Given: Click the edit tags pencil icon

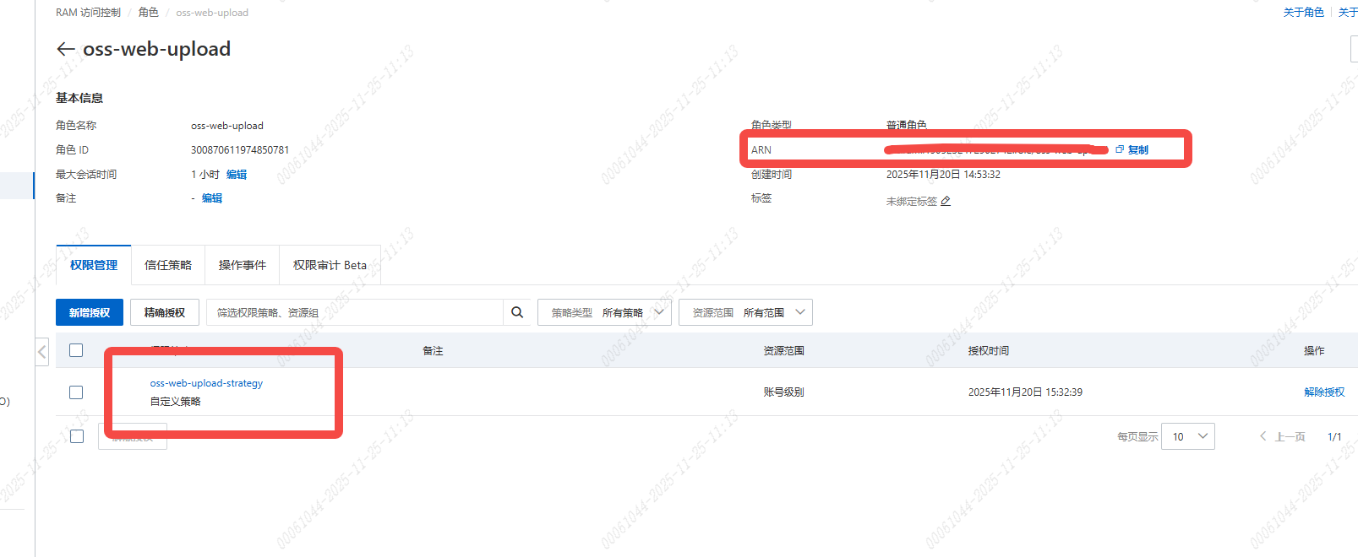Looking at the screenshot, I should [946, 201].
